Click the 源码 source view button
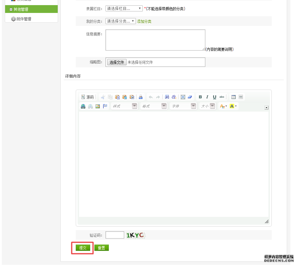This screenshot has width=297, height=265. click(87, 97)
